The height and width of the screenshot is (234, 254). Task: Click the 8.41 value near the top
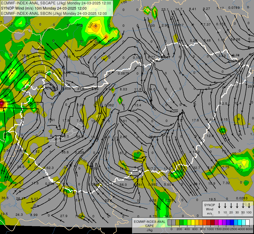point(193,9)
